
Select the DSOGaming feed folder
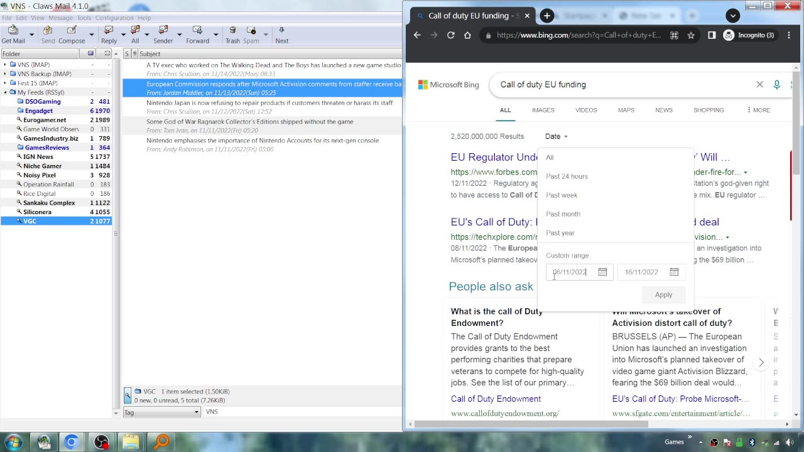[43, 101]
